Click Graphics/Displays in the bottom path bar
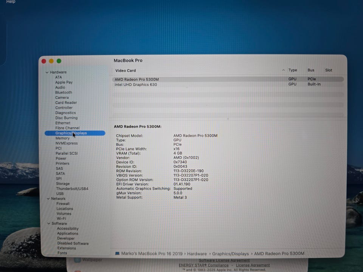The width and height of the screenshot is (363, 272). tap(230, 253)
